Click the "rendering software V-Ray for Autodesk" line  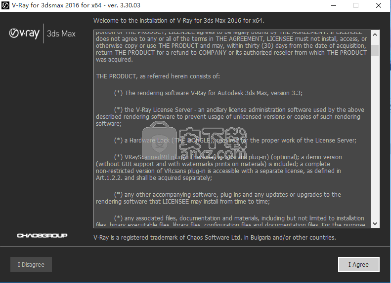208,93
